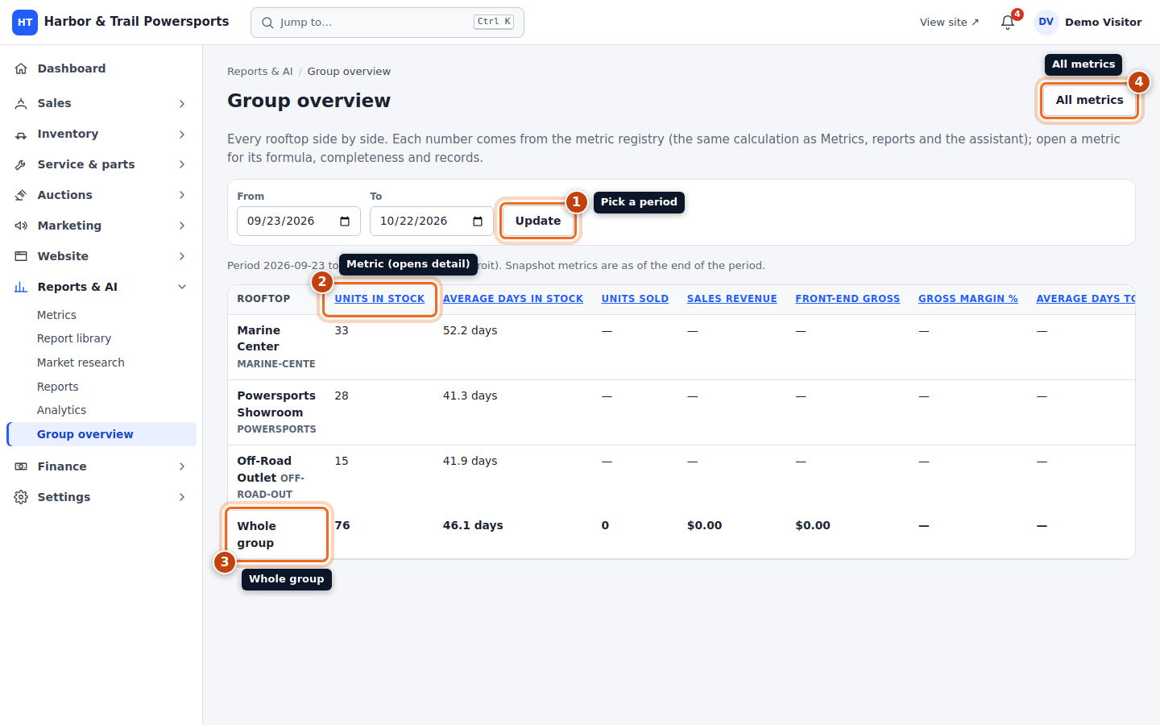Expand the Marketing menu chevron

coord(182,226)
